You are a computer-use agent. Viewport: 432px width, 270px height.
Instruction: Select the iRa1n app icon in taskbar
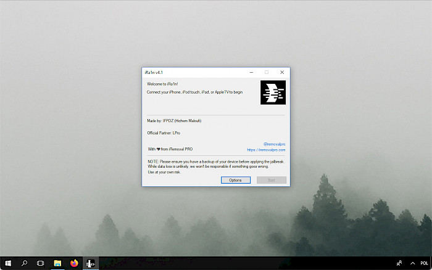pyautogui.click(x=90, y=263)
